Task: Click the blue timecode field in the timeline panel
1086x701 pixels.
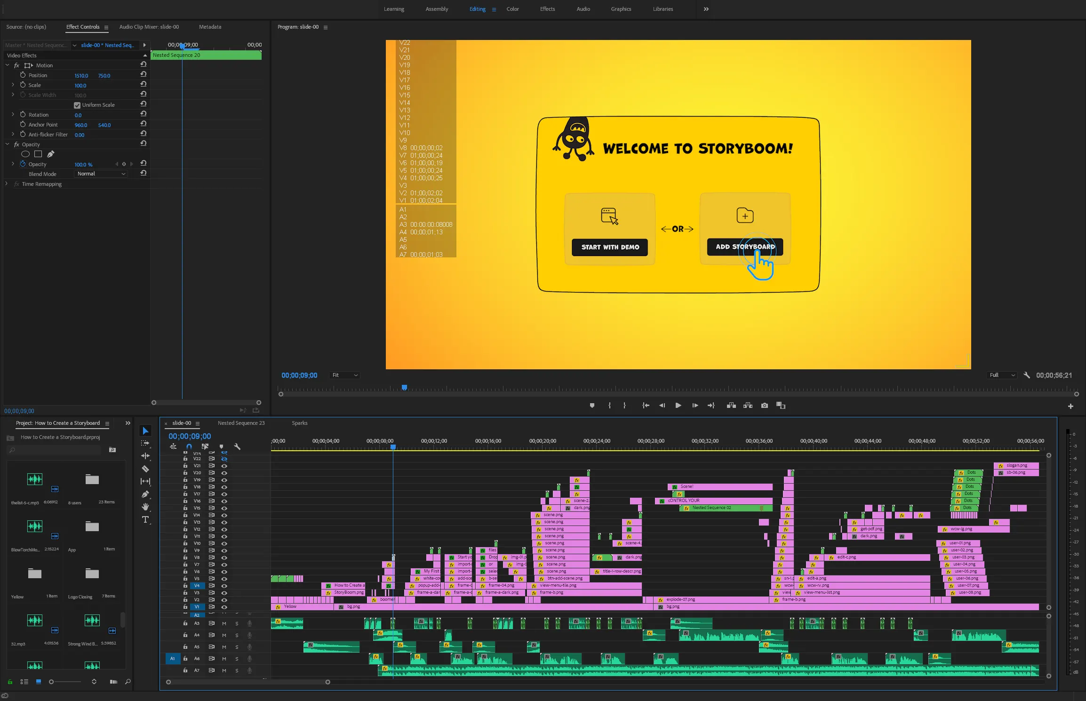Action: point(189,436)
